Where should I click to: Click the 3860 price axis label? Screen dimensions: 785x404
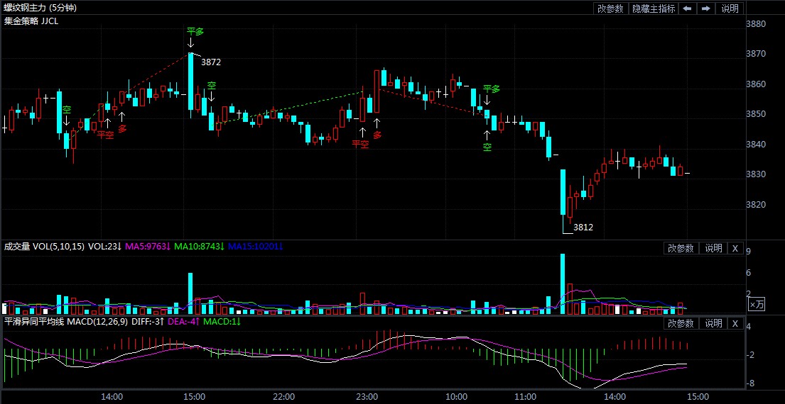756,84
